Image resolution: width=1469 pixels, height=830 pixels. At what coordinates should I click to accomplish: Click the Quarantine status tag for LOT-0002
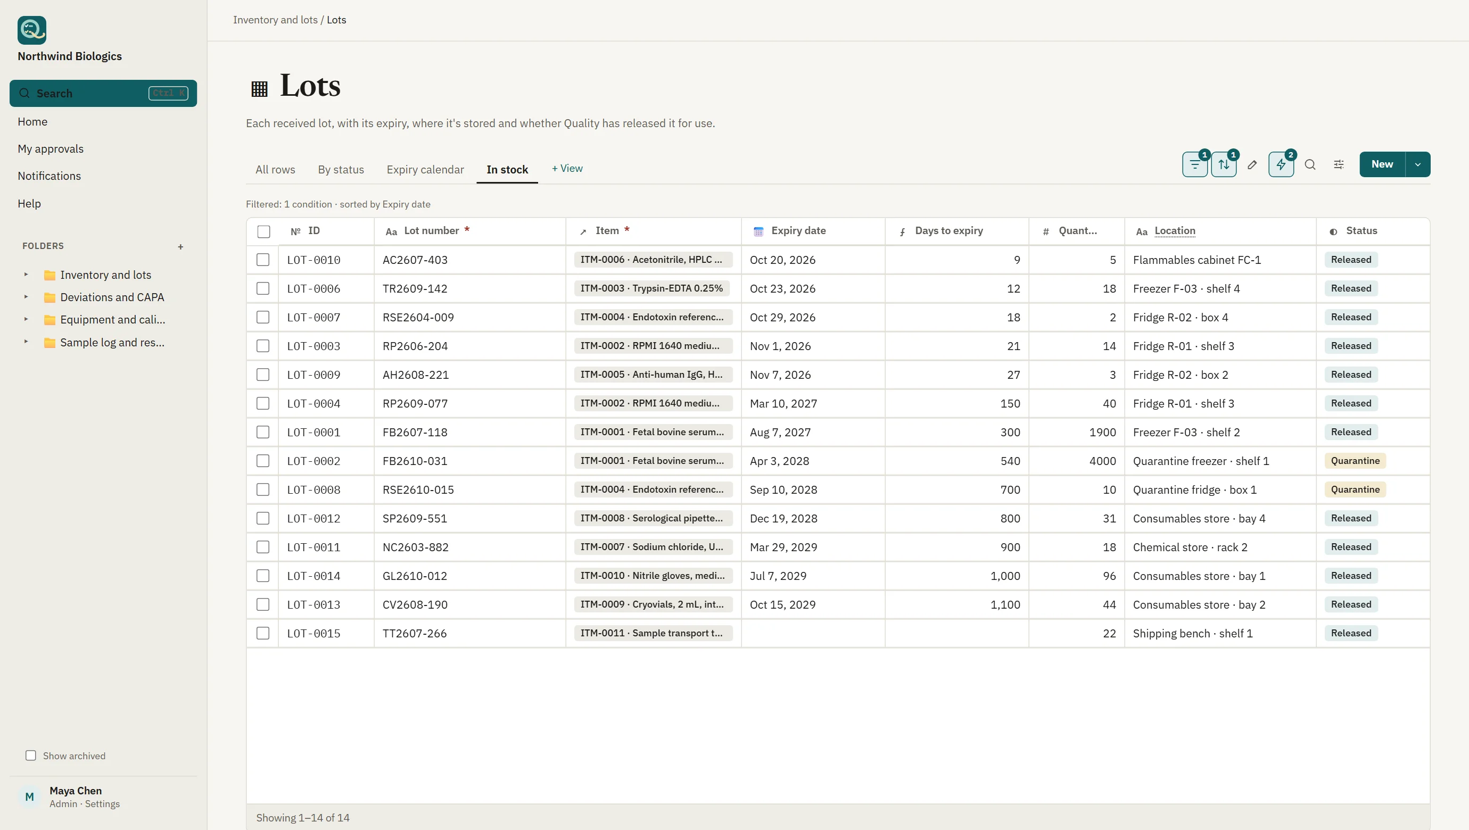click(1355, 461)
